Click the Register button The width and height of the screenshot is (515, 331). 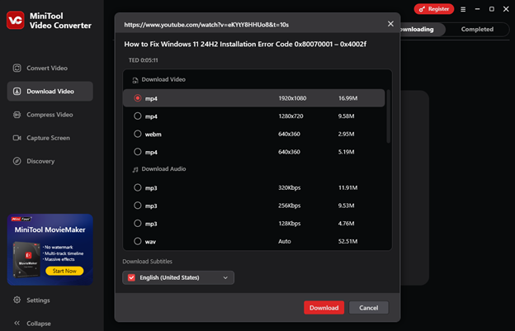(434, 9)
